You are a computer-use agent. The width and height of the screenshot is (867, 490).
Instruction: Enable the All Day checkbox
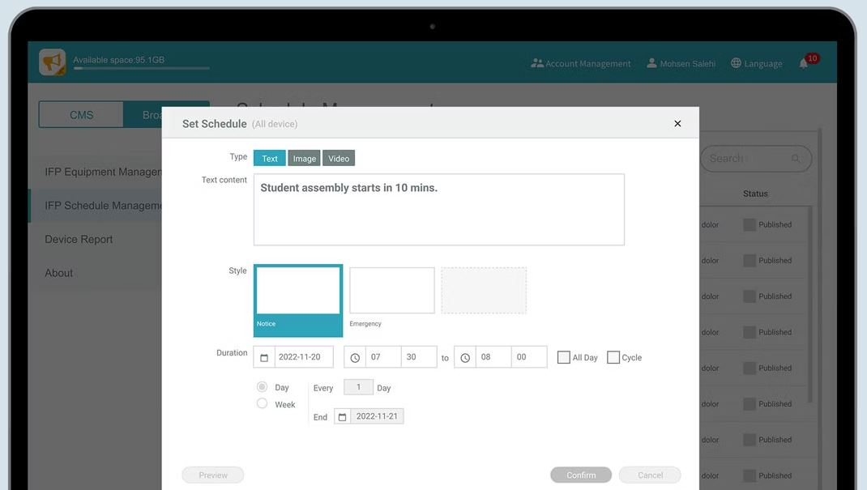564,357
